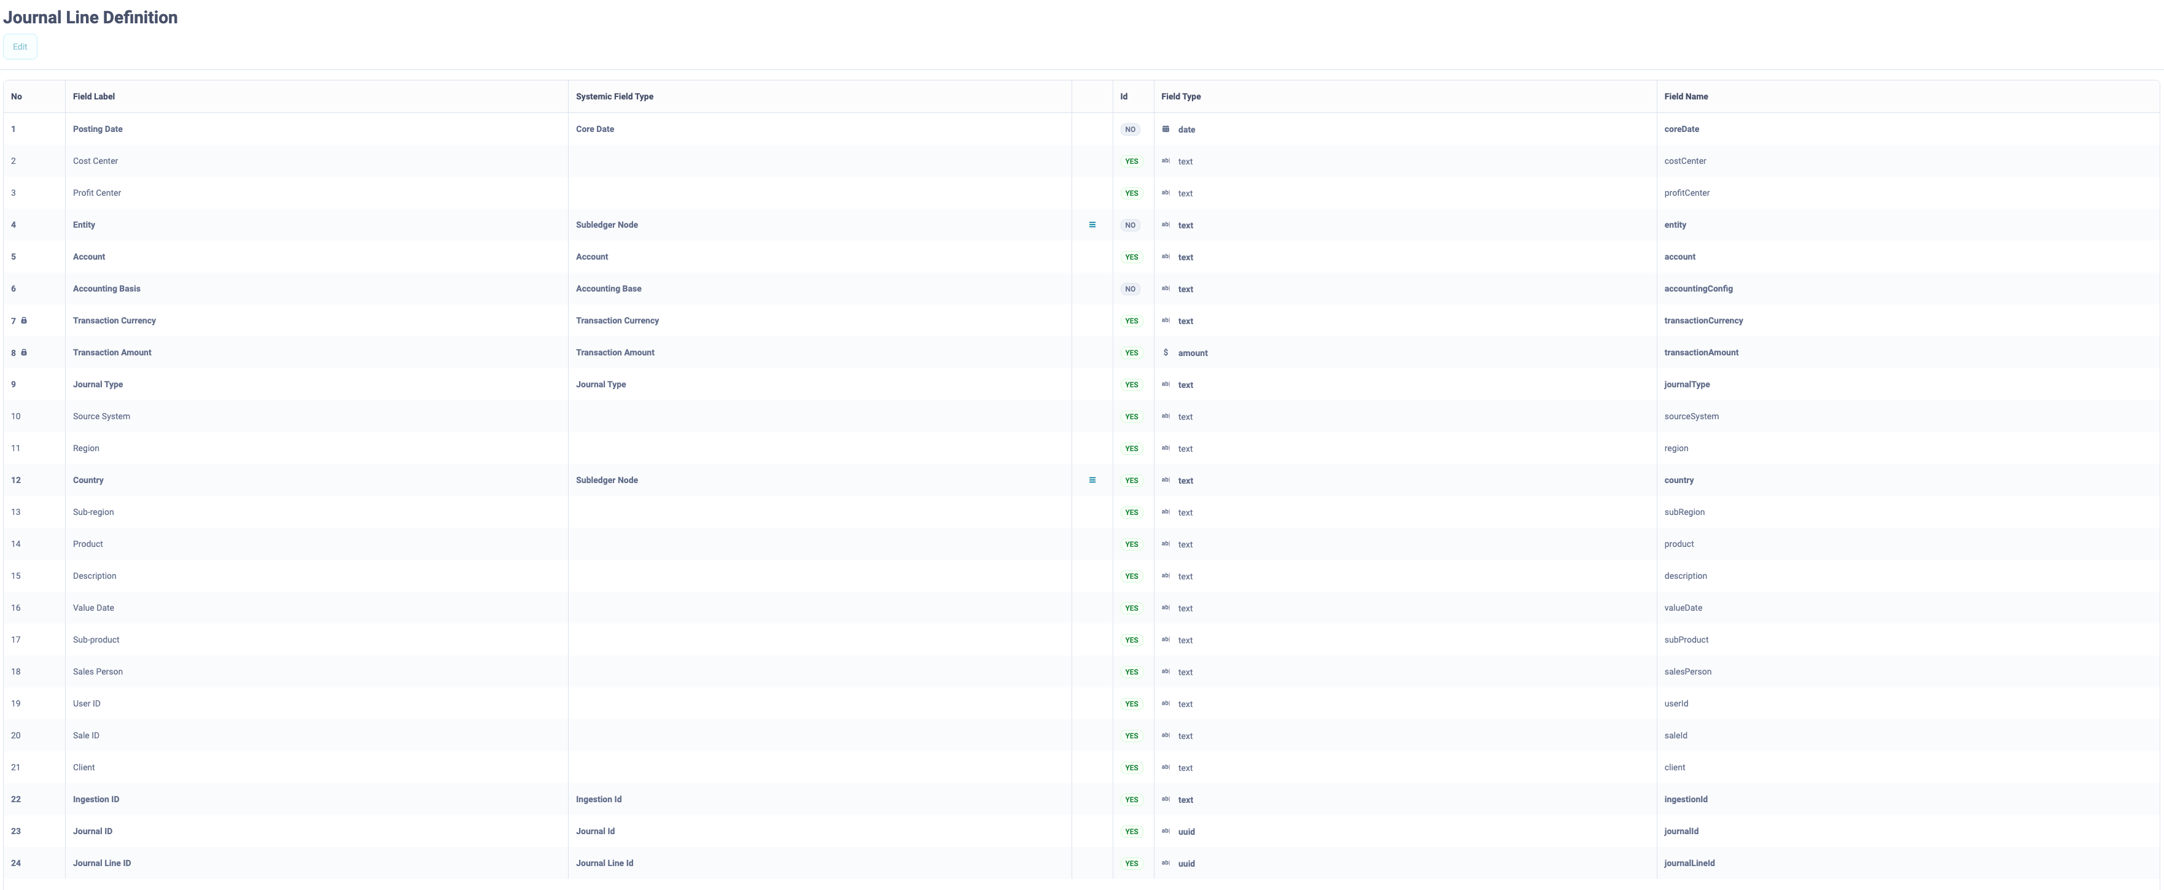Click the list icon in Entity row
Screen dimensions: 2164x890
pos(1092,225)
